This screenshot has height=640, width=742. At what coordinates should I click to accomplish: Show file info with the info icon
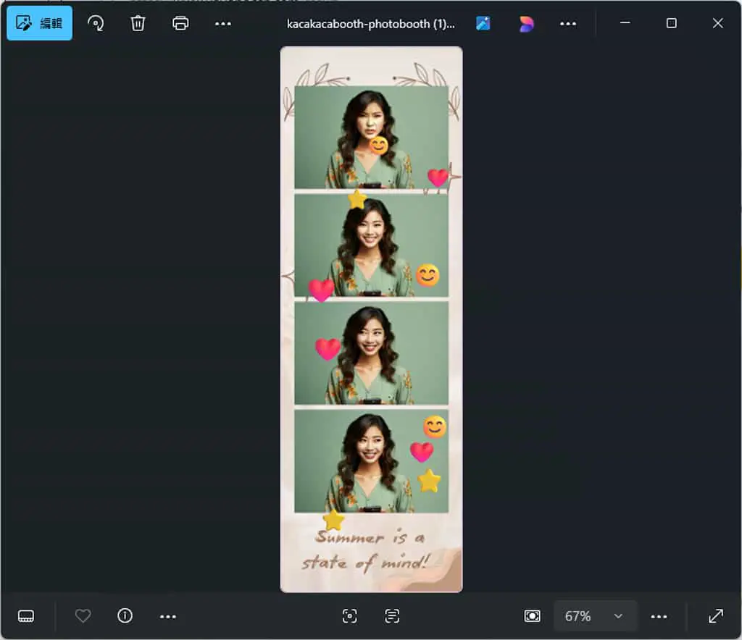click(125, 616)
